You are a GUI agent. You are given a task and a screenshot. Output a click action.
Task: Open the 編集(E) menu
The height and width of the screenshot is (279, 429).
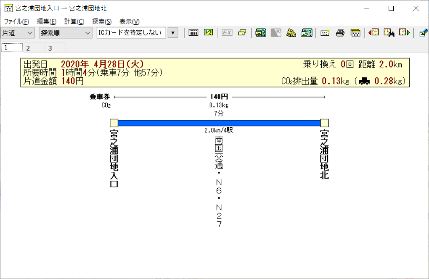tap(47, 21)
